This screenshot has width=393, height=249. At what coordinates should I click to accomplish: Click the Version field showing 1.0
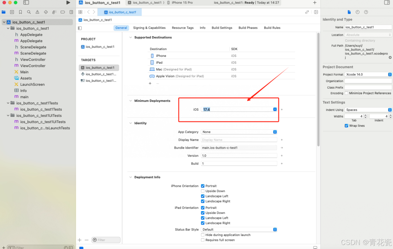tap(239, 155)
